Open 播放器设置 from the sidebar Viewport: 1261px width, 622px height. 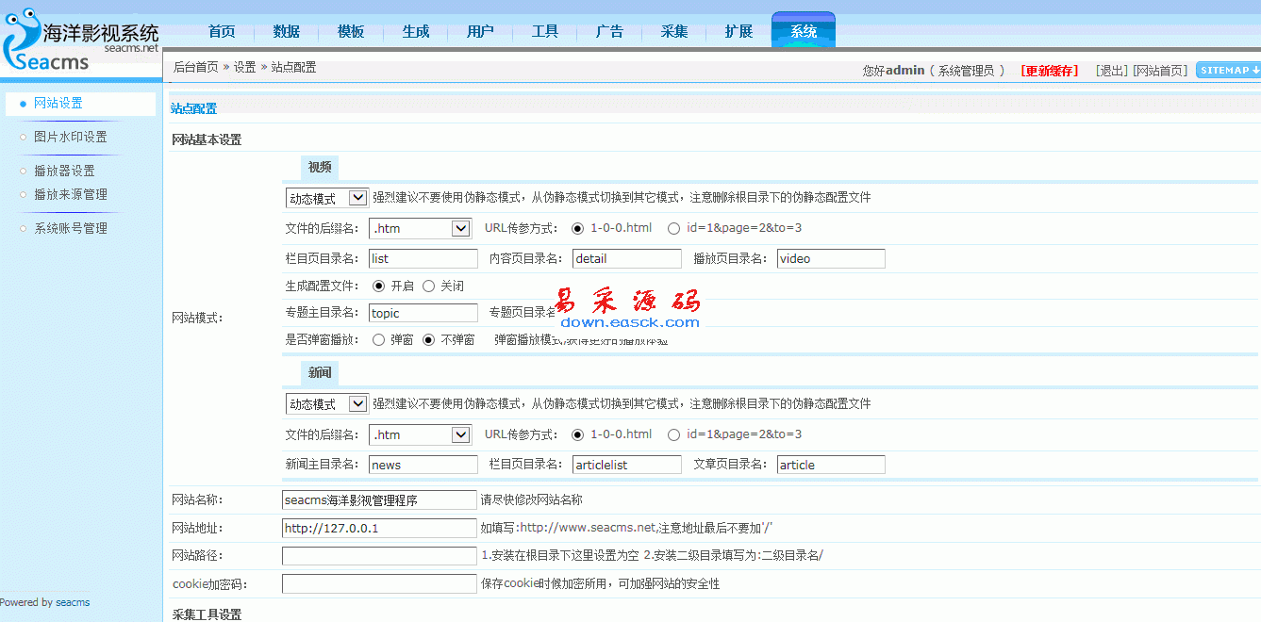click(64, 171)
